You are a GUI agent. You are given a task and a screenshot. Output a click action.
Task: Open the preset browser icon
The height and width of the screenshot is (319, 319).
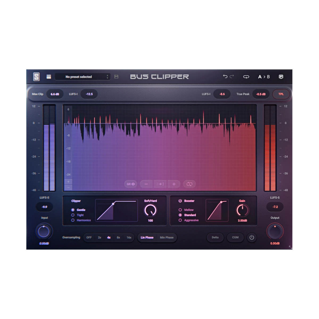click(49, 77)
